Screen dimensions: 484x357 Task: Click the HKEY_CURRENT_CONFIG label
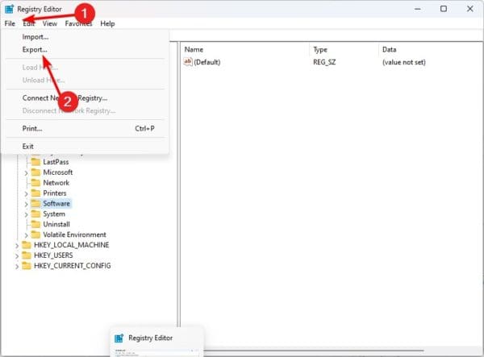[x=73, y=266]
